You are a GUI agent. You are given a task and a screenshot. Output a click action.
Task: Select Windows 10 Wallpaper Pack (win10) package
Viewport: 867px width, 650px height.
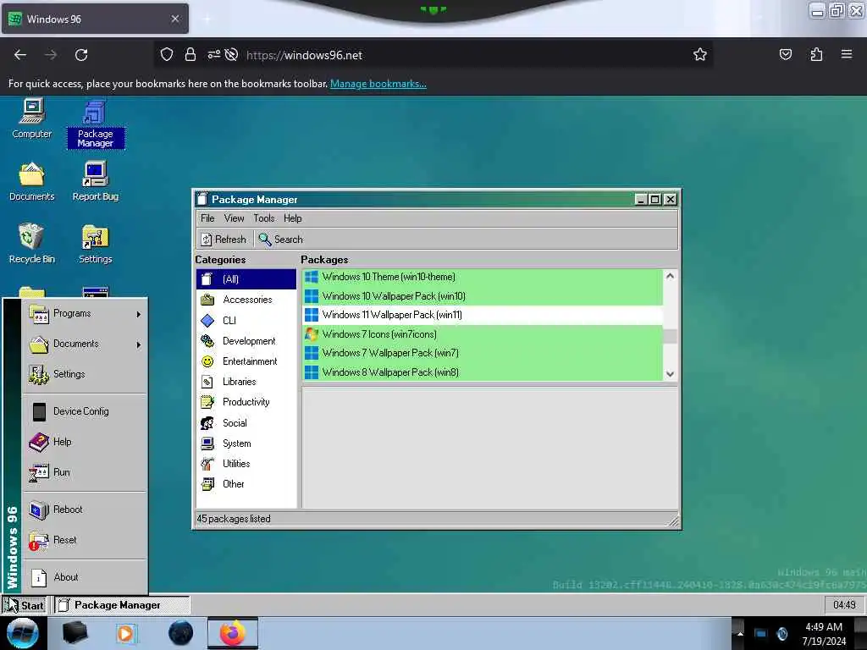482,296
